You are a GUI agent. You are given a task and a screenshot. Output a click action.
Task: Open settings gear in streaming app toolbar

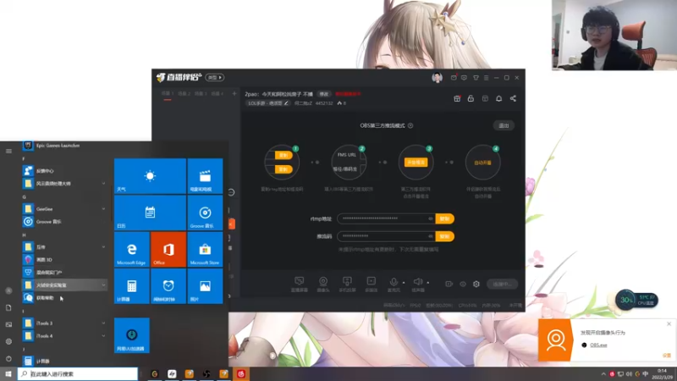pyautogui.click(x=476, y=284)
